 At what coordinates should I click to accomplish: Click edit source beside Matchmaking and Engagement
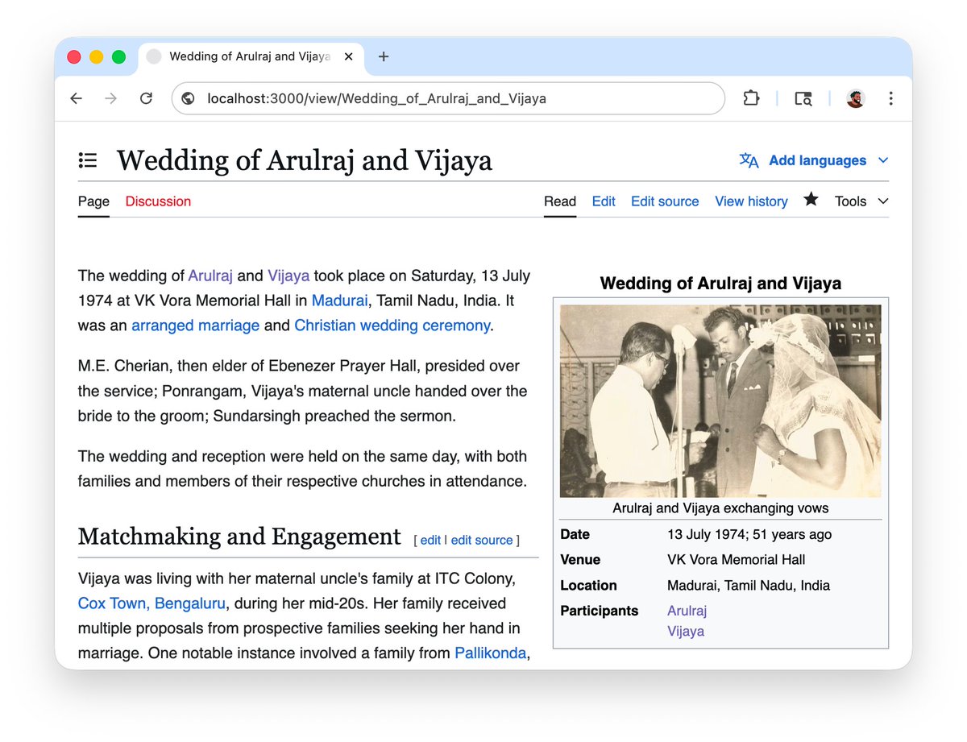coord(482,540)
